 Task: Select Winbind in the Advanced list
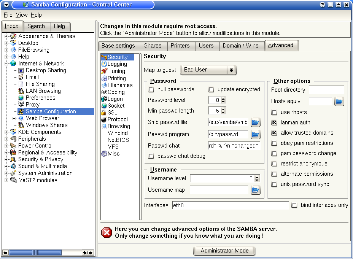click(x=118, y=133)
